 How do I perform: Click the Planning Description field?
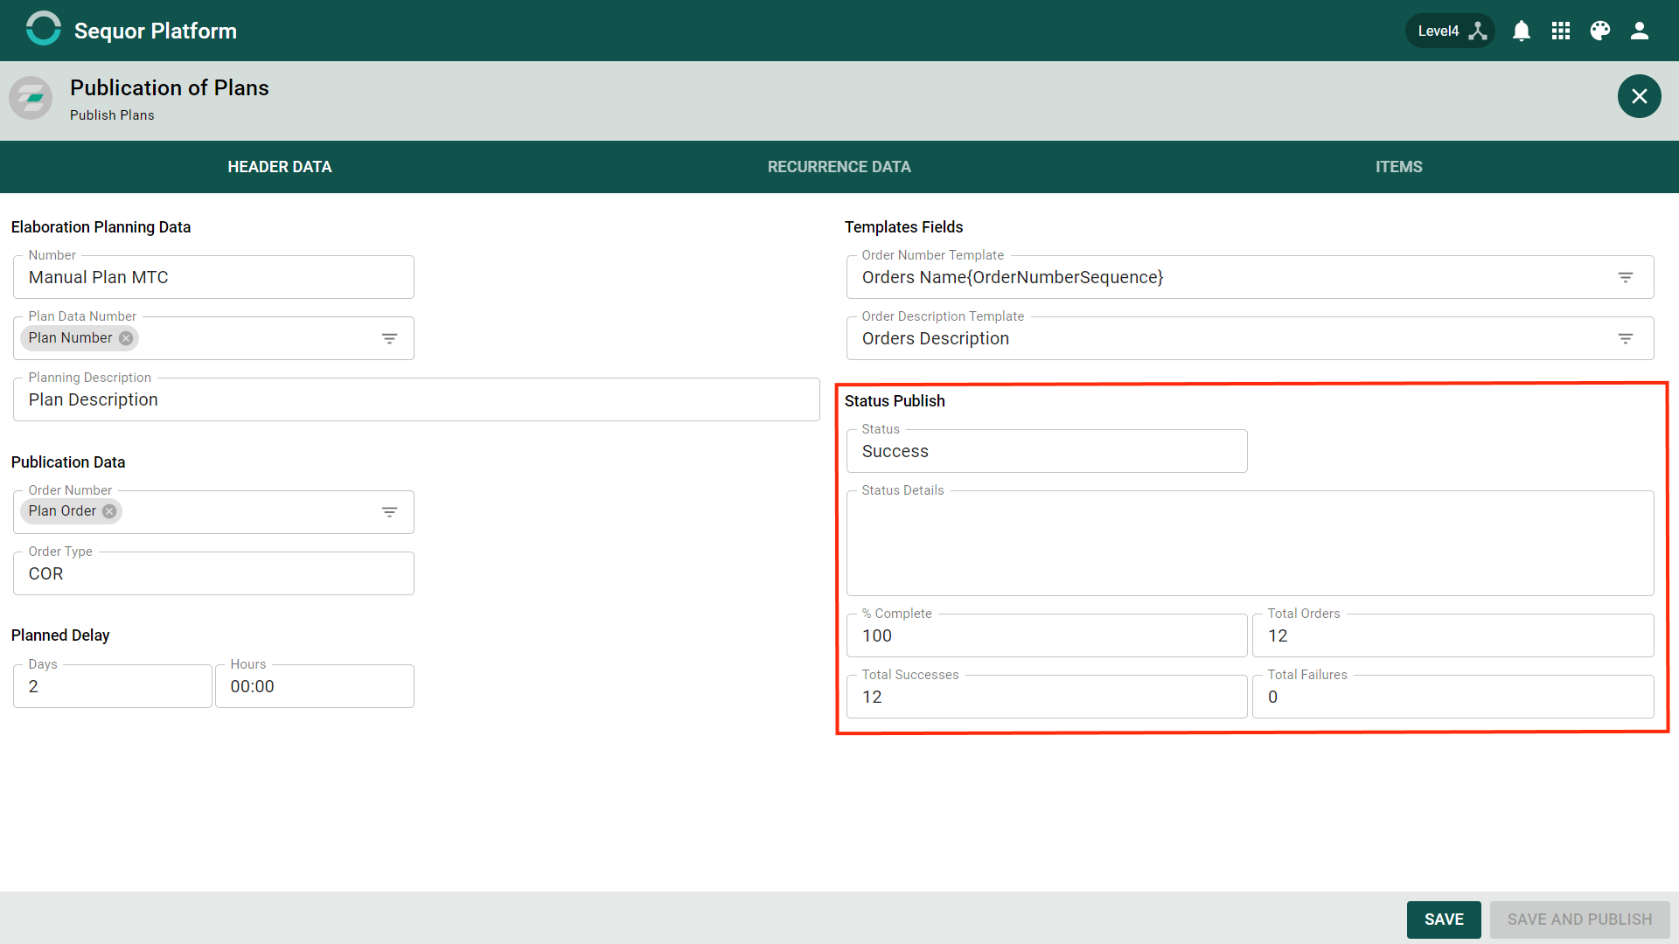pyautogui.click(x=416, y=399)
